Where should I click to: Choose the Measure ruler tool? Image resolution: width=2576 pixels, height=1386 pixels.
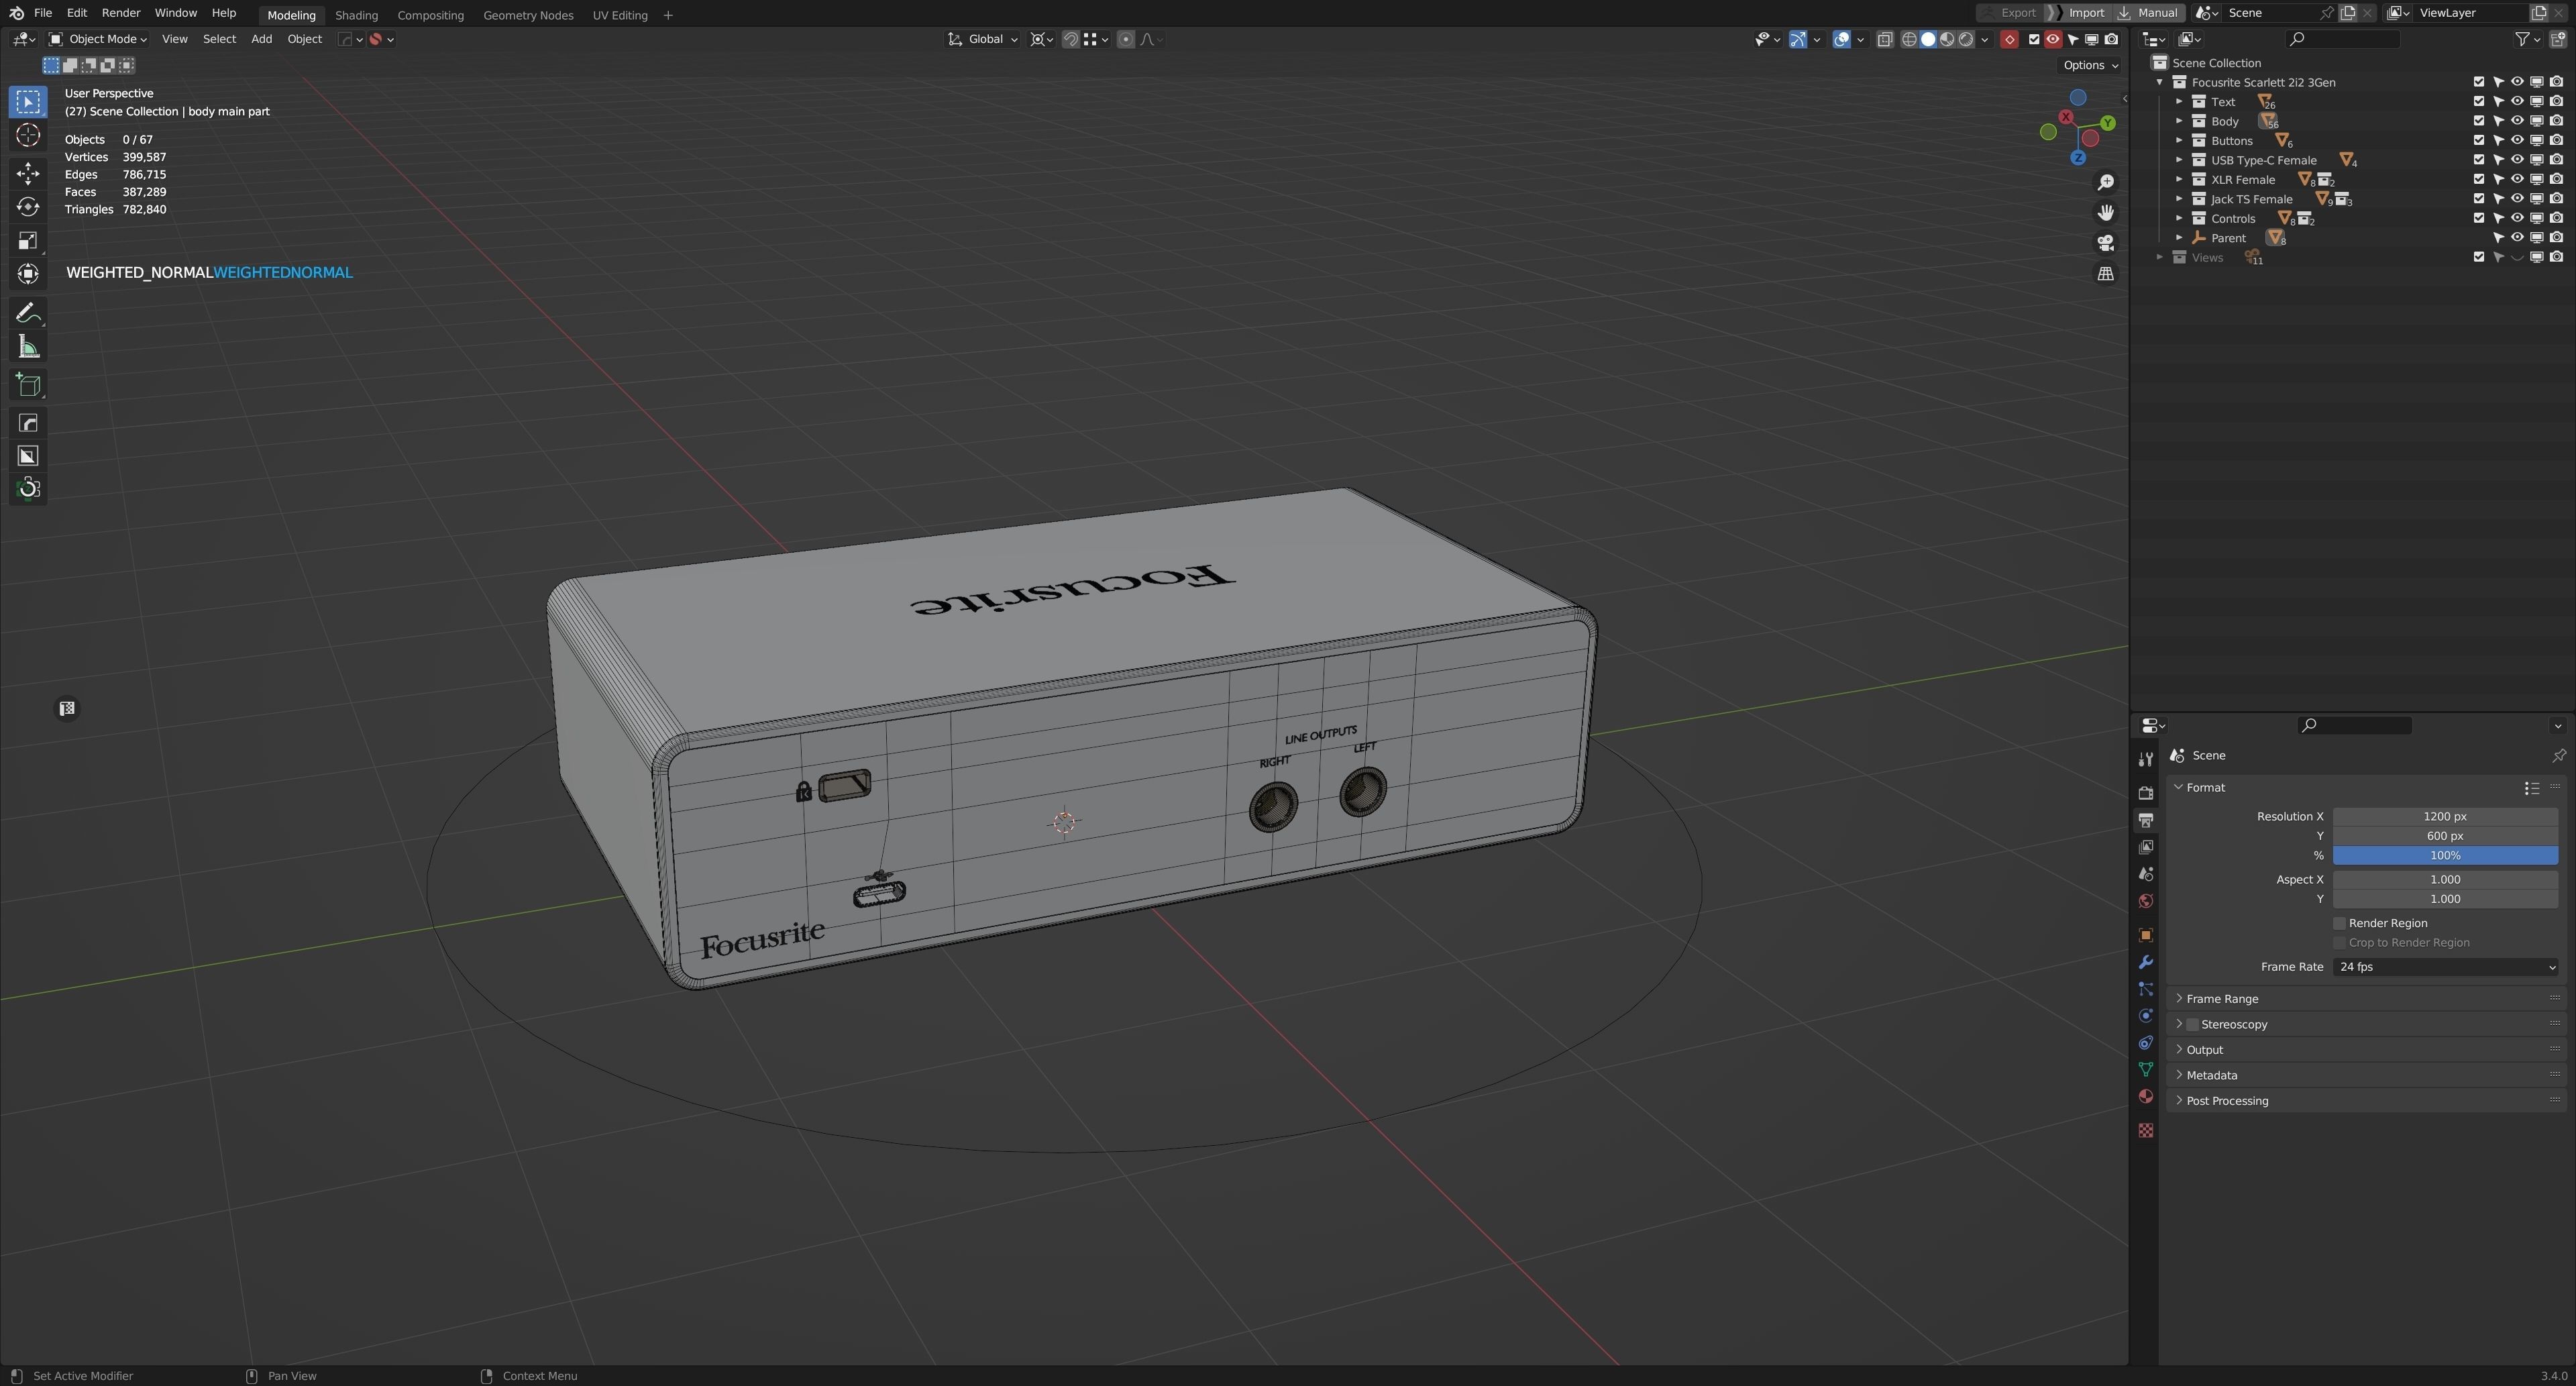click(x=28, y=347)
